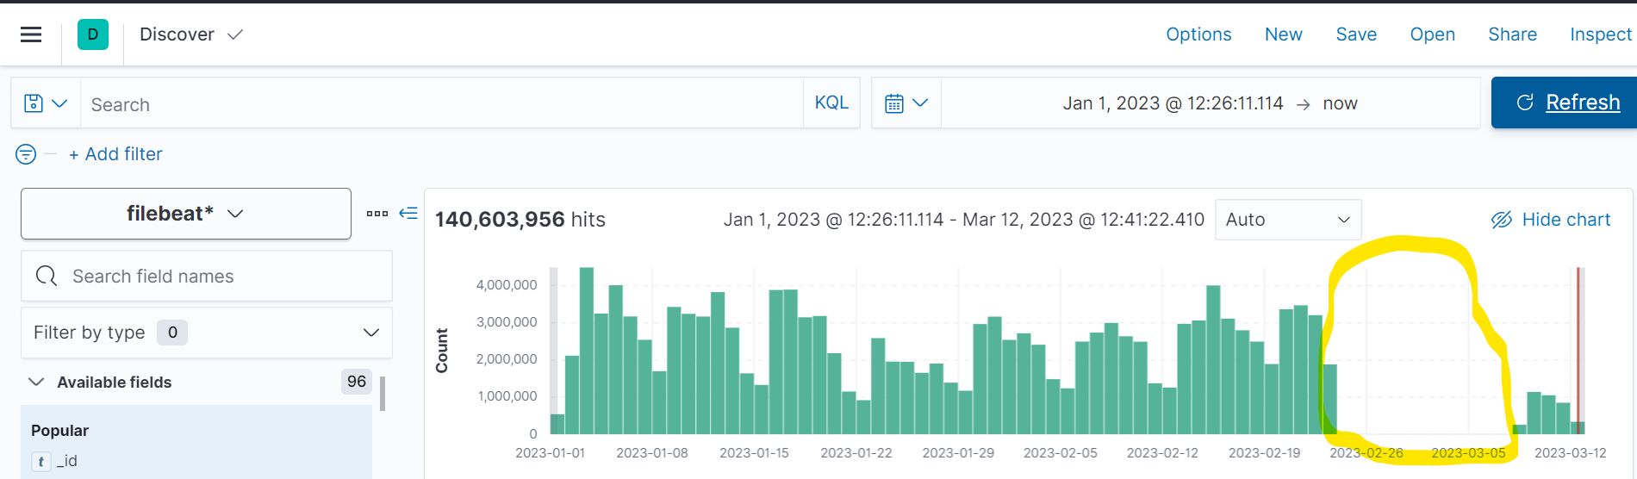Focus the Search field names input

pos(207,276)
